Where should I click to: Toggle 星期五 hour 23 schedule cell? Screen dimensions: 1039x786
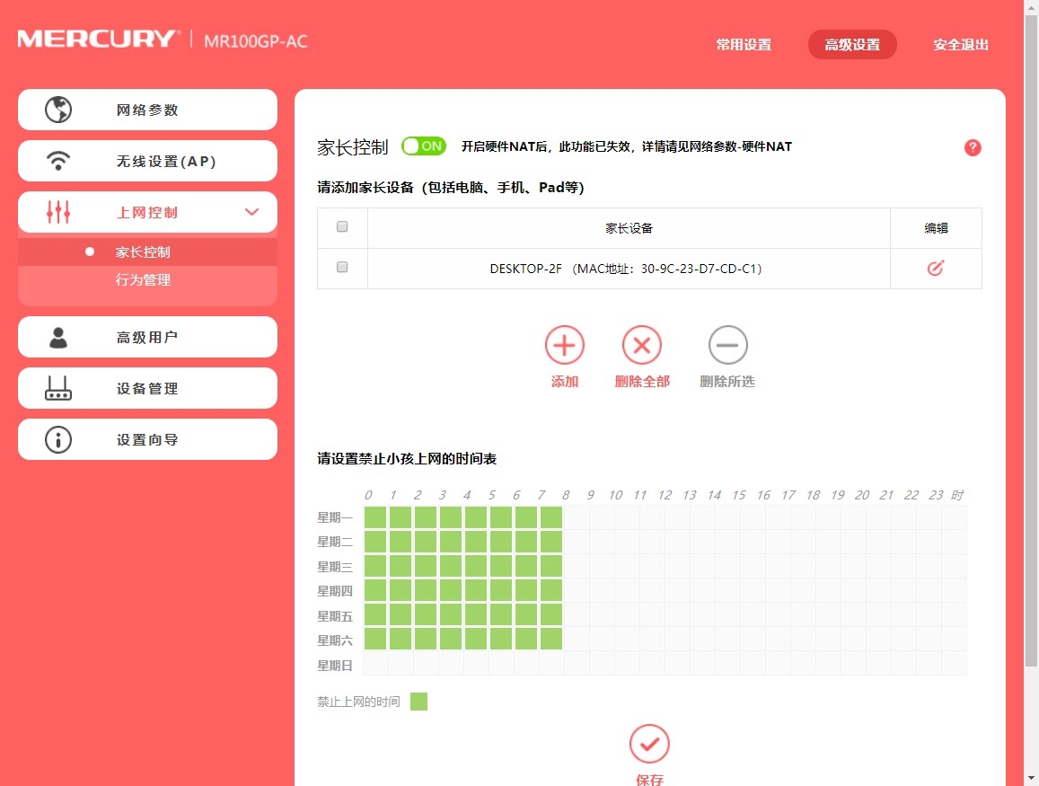pos(954,615)
